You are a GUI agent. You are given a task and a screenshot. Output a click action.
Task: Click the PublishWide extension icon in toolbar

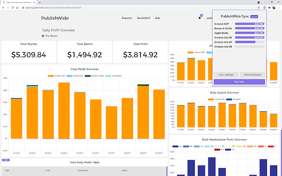pos(263,7)
